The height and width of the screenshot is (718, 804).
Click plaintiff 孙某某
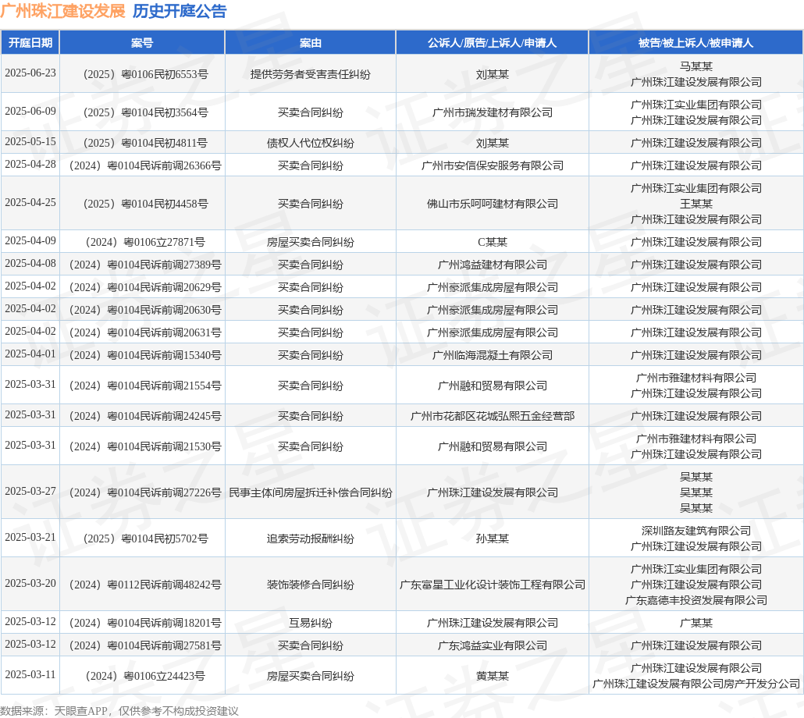click(493, 538)
